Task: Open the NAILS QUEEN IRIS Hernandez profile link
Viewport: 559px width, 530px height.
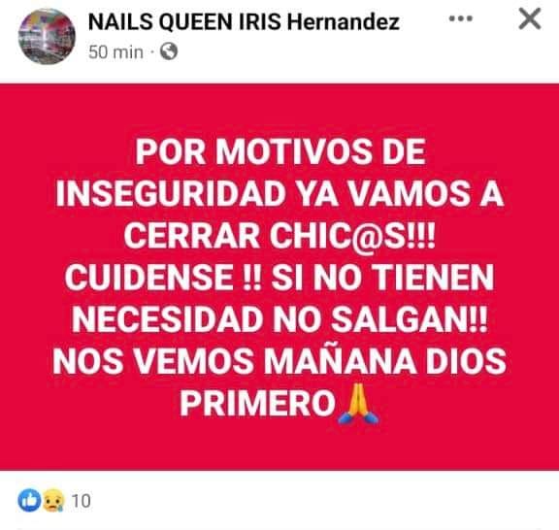Action: coord(244,21)
